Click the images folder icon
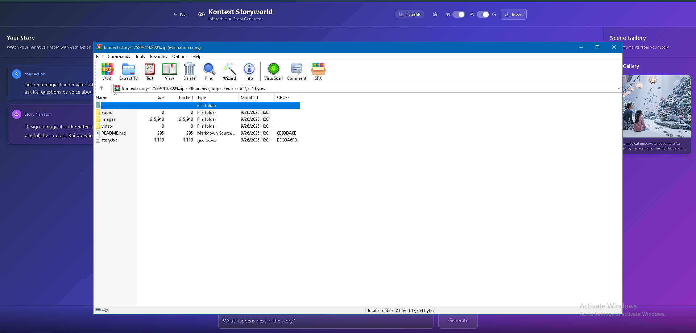696x333 pixels. click(x=98, y=119)
